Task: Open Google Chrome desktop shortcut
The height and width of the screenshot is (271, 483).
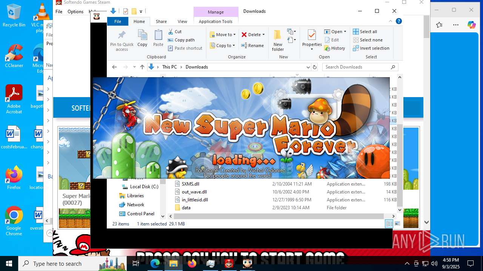Action: [14, 222]
